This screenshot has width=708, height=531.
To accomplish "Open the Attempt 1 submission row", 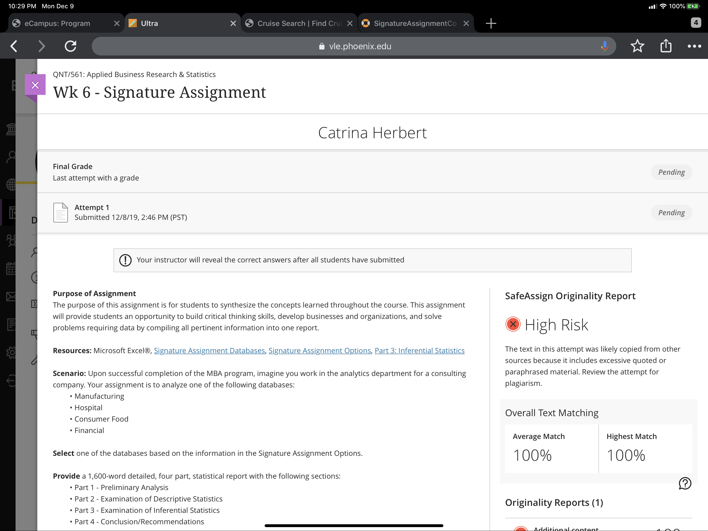I will coord(372,213).
